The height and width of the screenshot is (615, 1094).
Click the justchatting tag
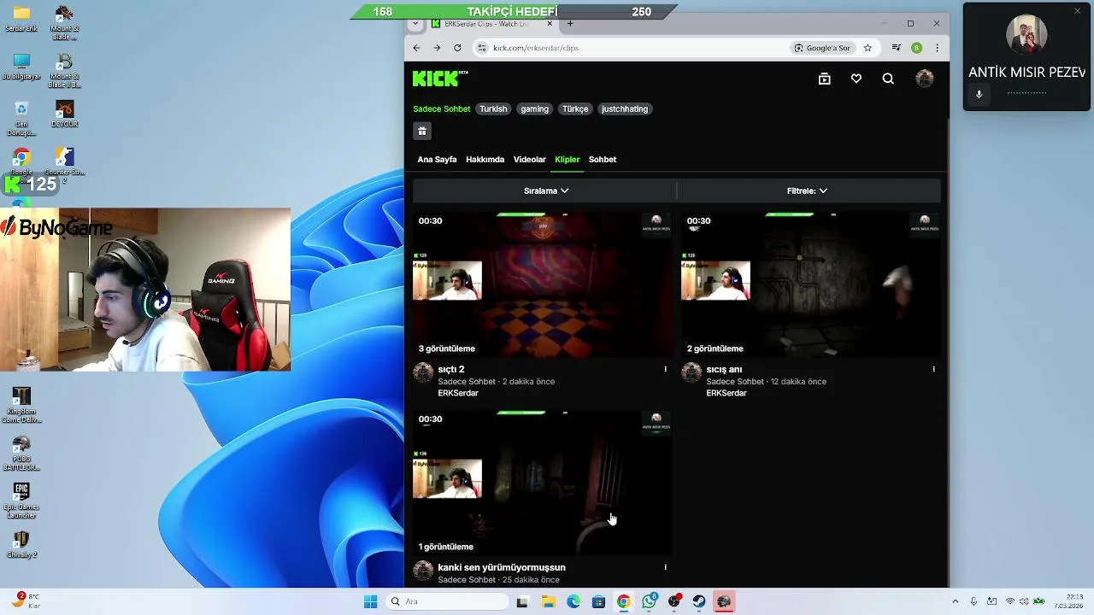pos(625,109)
